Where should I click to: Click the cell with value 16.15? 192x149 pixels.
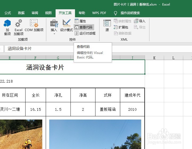(x=36, y=109)
